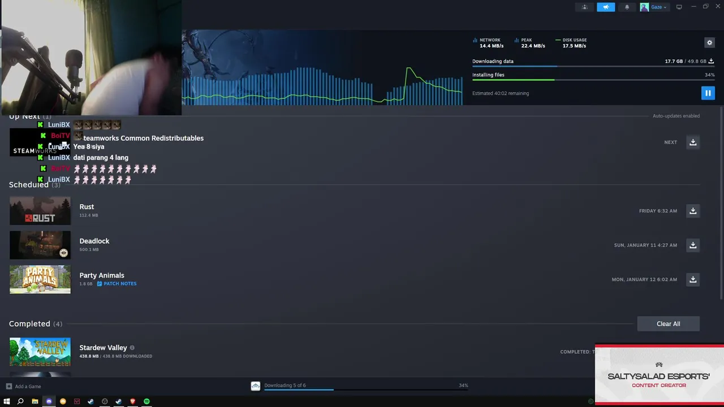Click MON, JANUARY 12 6:02 AM time

click(644, 279)
